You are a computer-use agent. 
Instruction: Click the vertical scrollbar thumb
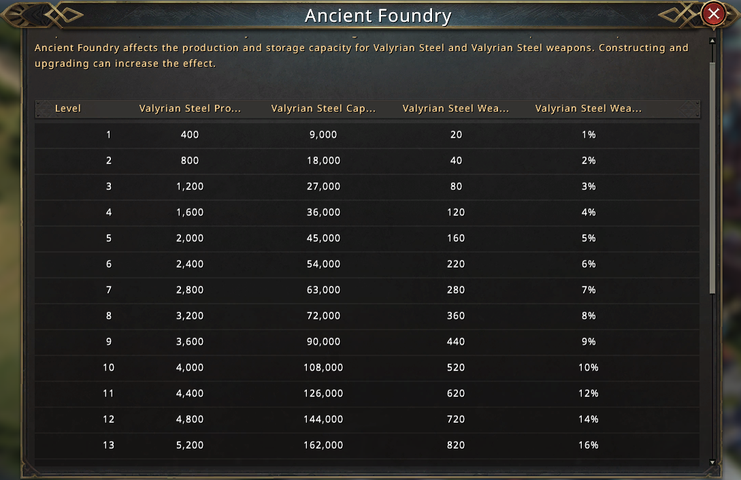coord(712,177)
